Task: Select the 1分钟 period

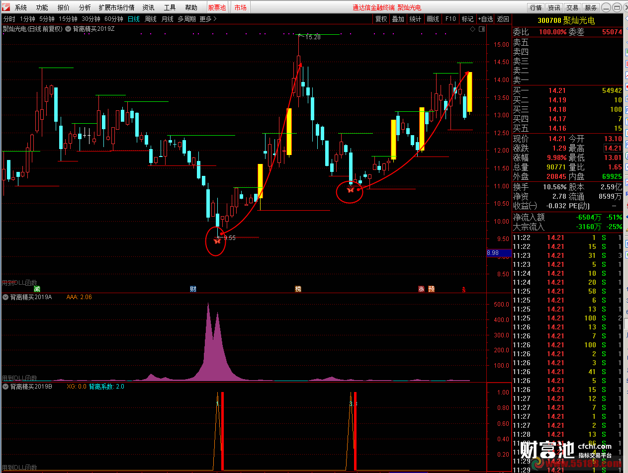Action: tap(27, 19)
